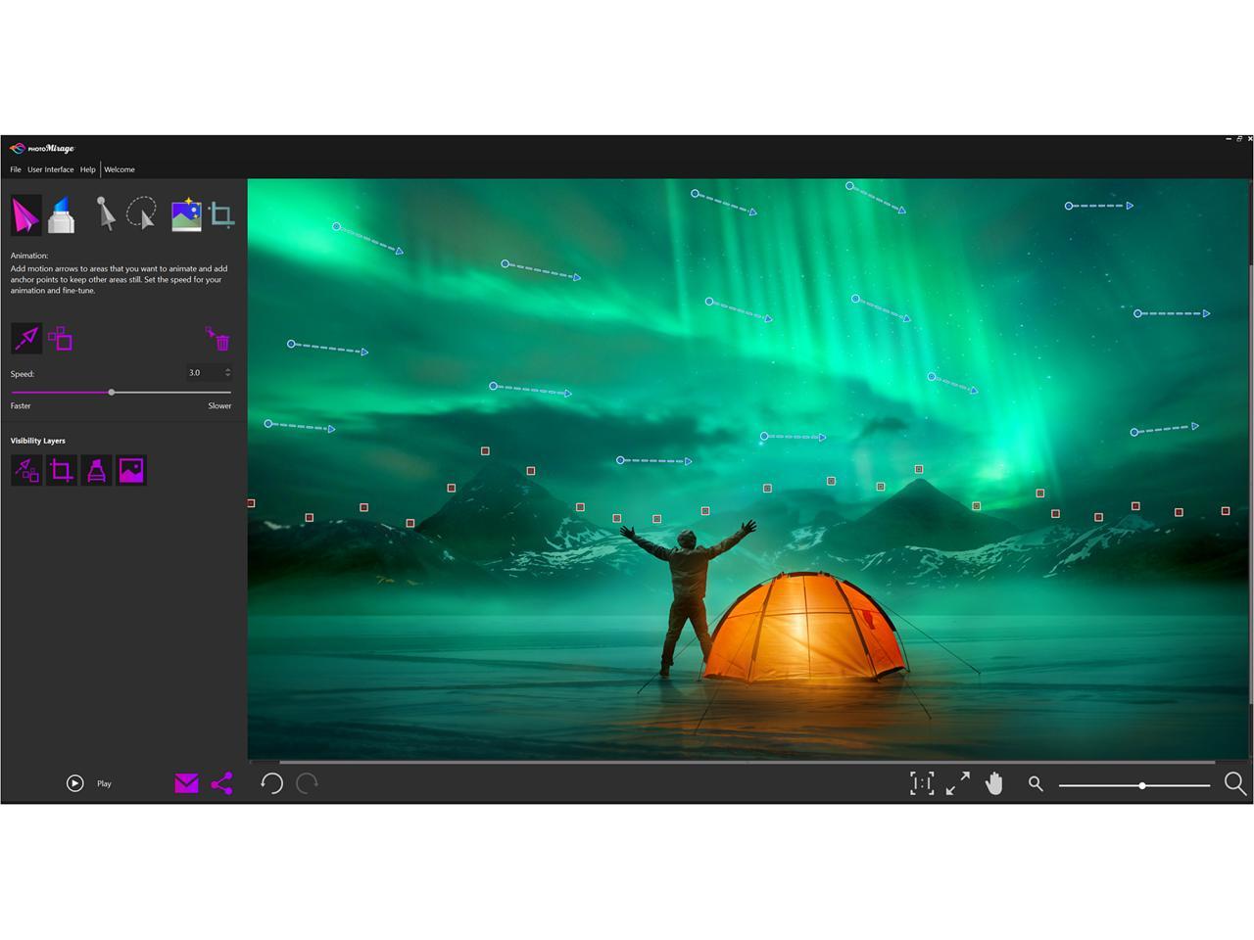Image resolution: width=1254 pixels, height=940 pixels.
Task: Toggle mask layer visibility
Action: click(96, 471)
